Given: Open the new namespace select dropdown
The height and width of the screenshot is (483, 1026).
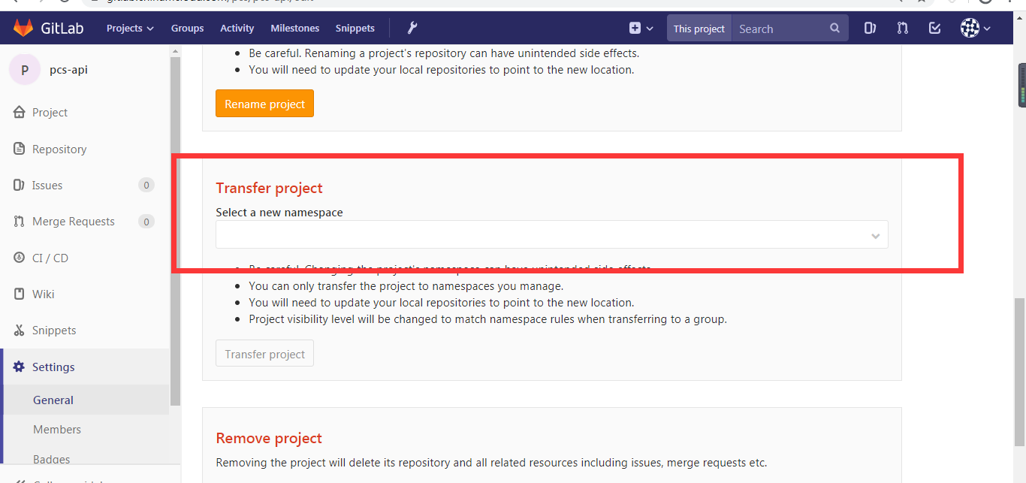Looking at the screenshot, I should tap(551, 234).
